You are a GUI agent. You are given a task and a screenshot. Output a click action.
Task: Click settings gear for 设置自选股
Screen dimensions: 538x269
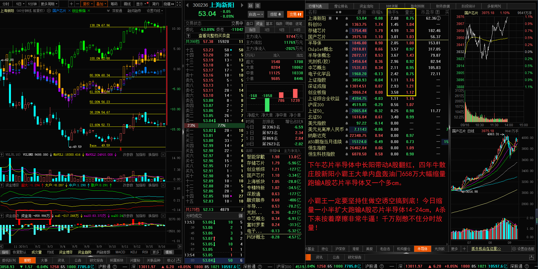click(x=514, y=249)
